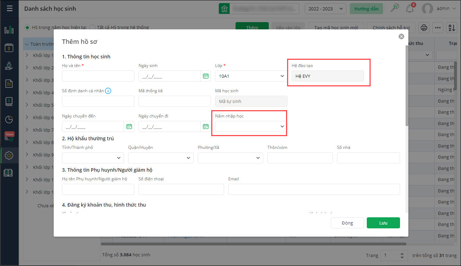
Task: Click the Ngày sinh date field
Action: 170,76
